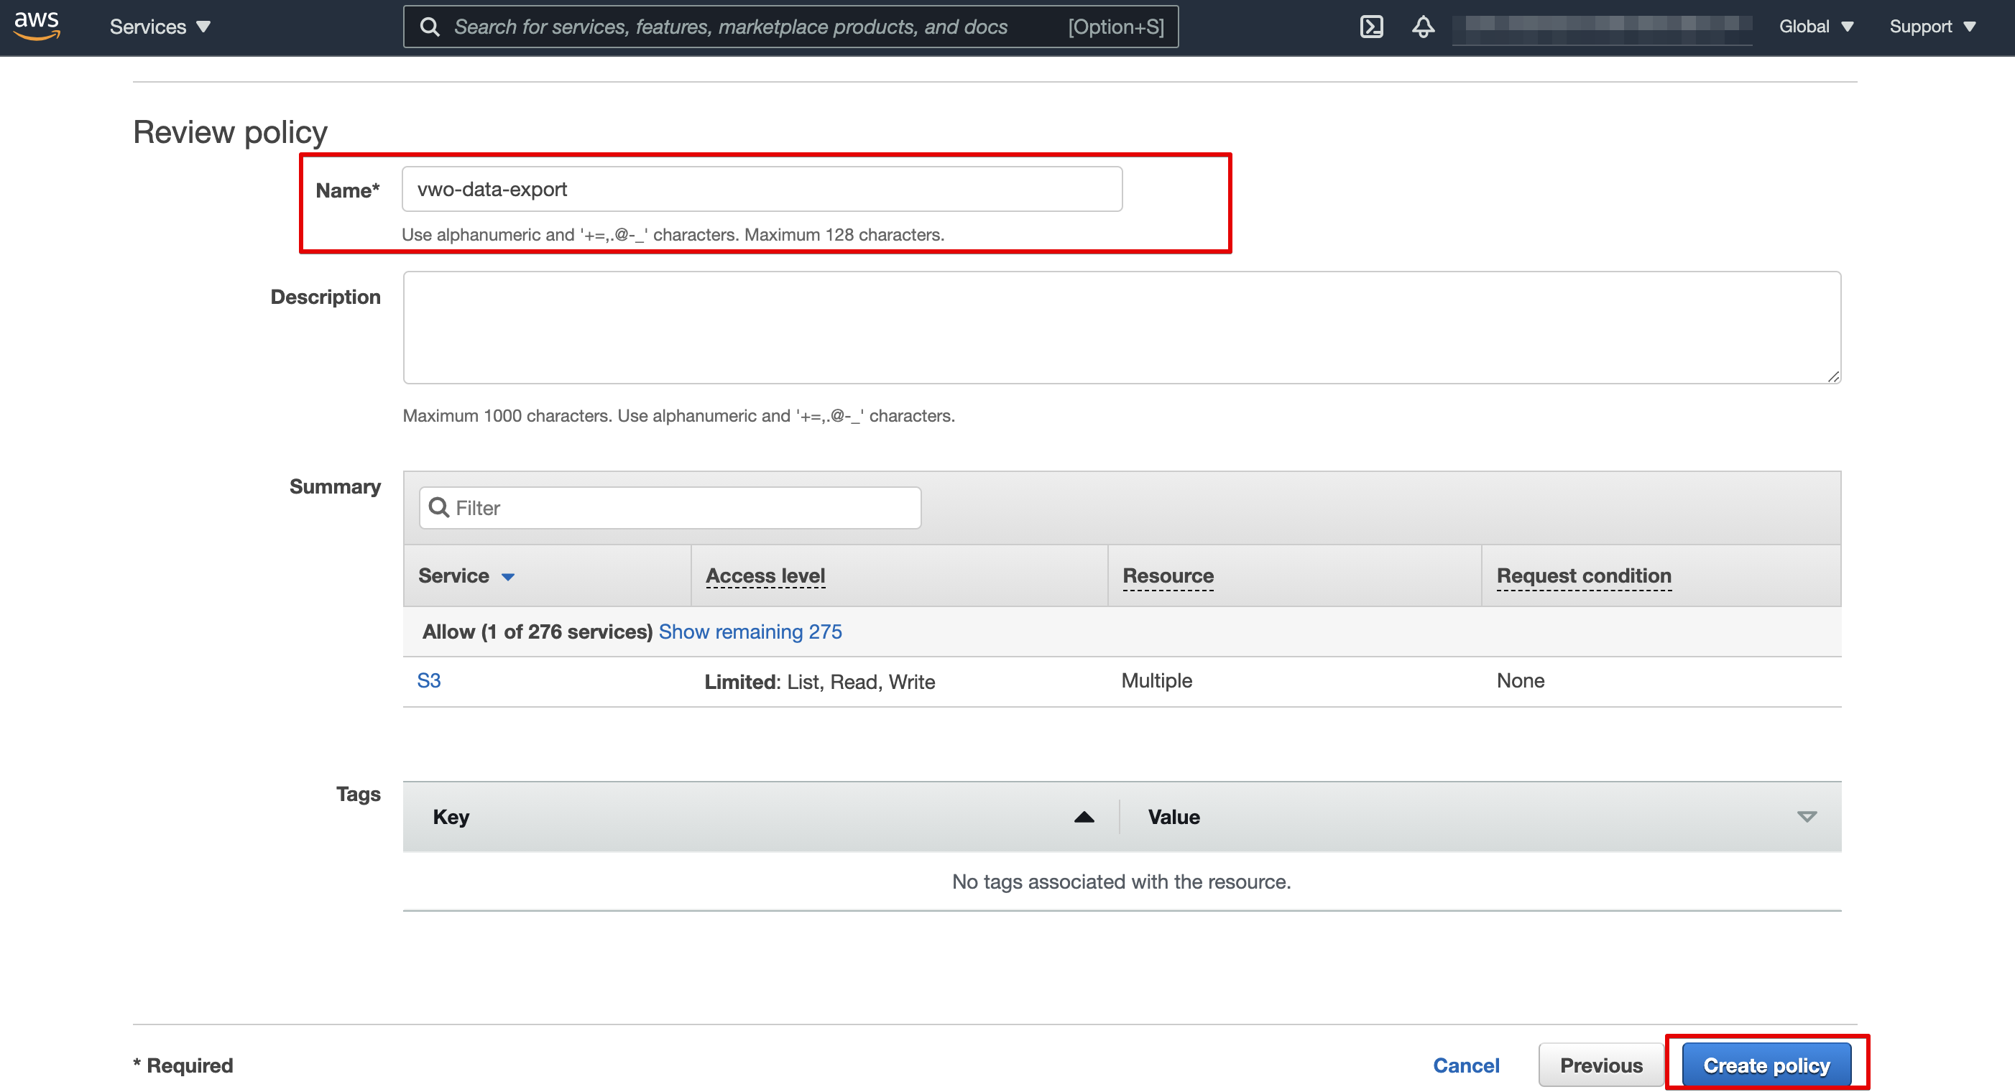The height and width of the screenshot is (1092, 2015).
Task: Click the Access level column header
Action: point(765,575)
